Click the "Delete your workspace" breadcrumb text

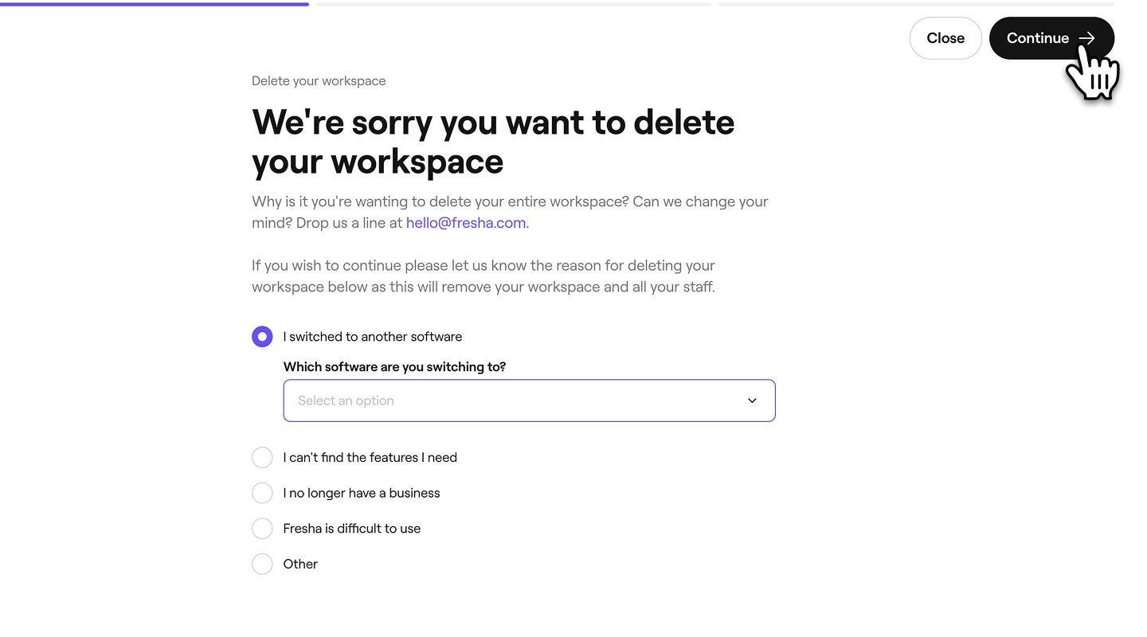click(x=319, y=81)
